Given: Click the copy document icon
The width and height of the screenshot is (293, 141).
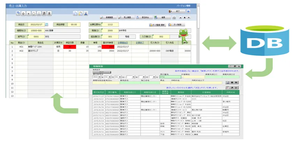Looking at the screenshot, I should tap(75, 14).
